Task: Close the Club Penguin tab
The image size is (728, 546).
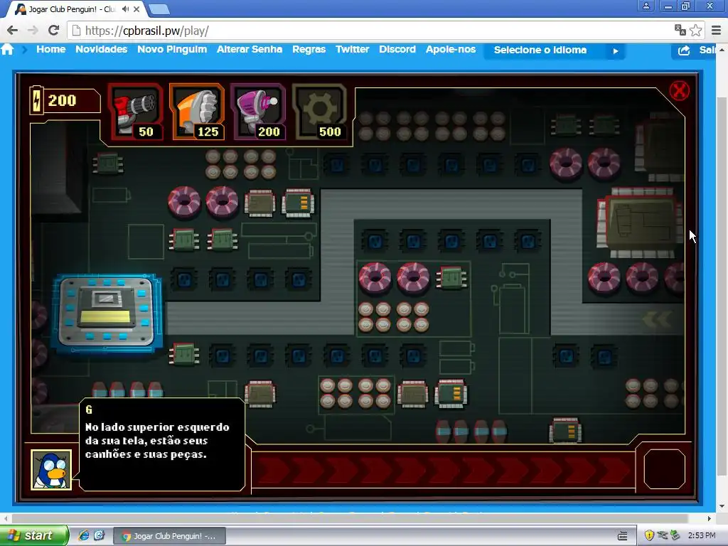Action: click(x=136, y=9)
